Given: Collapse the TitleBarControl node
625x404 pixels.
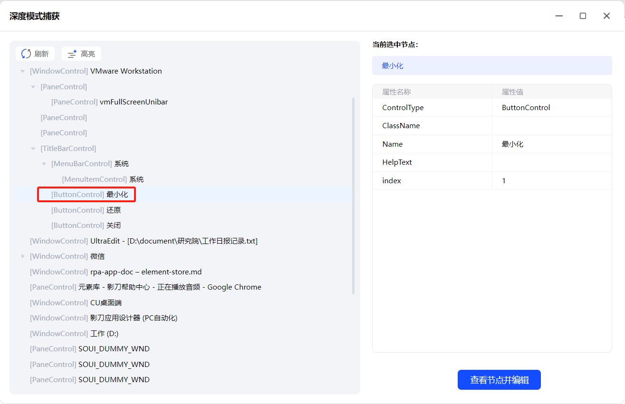Looking at the screenshot, I should click(33, 149).
